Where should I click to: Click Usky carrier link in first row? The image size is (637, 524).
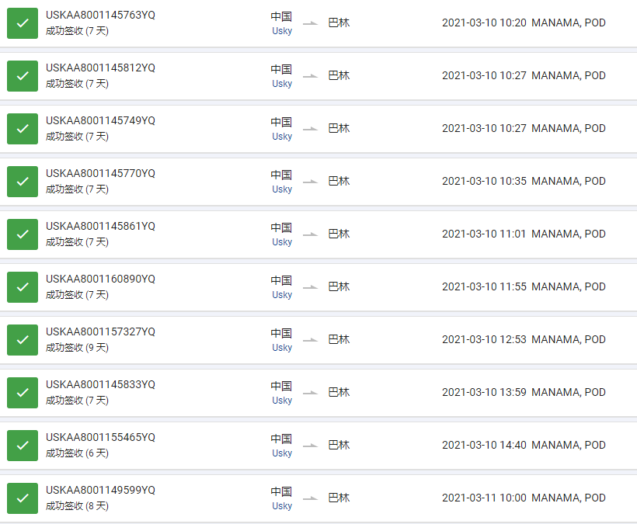[282, 31]
